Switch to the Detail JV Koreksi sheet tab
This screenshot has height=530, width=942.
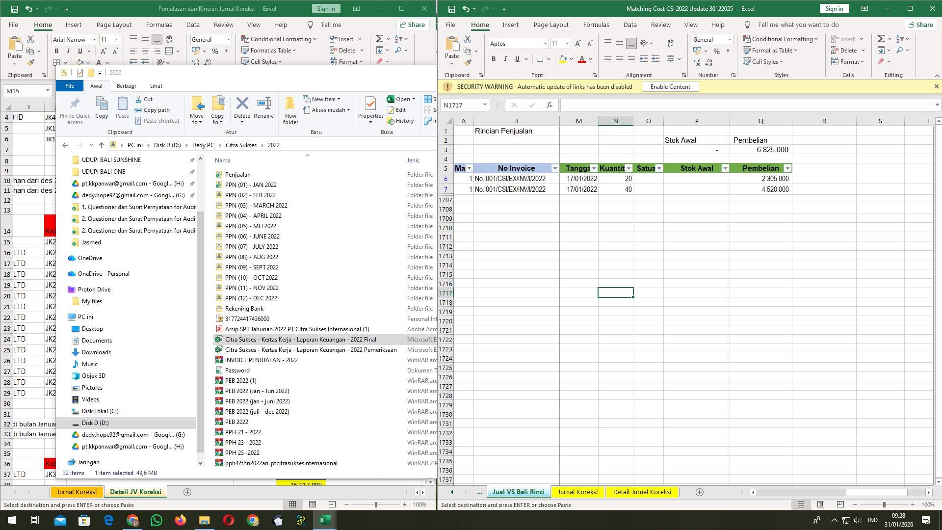click(x=135, y=492)
